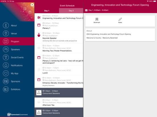Open Enhance, Elevate, Innovate session
Screen dimensions: 157x117
[59, 82]
